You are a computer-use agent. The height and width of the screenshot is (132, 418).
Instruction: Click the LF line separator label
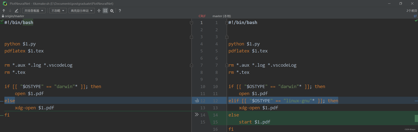pos(415,16)
